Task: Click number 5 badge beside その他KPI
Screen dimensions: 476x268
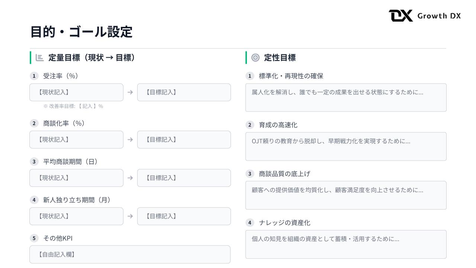Action: tap(34, 238)
